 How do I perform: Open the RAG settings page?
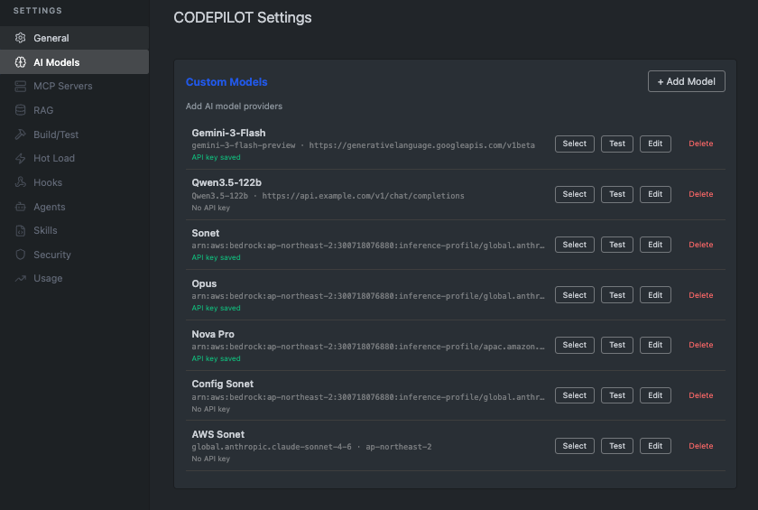pos(74,110)
